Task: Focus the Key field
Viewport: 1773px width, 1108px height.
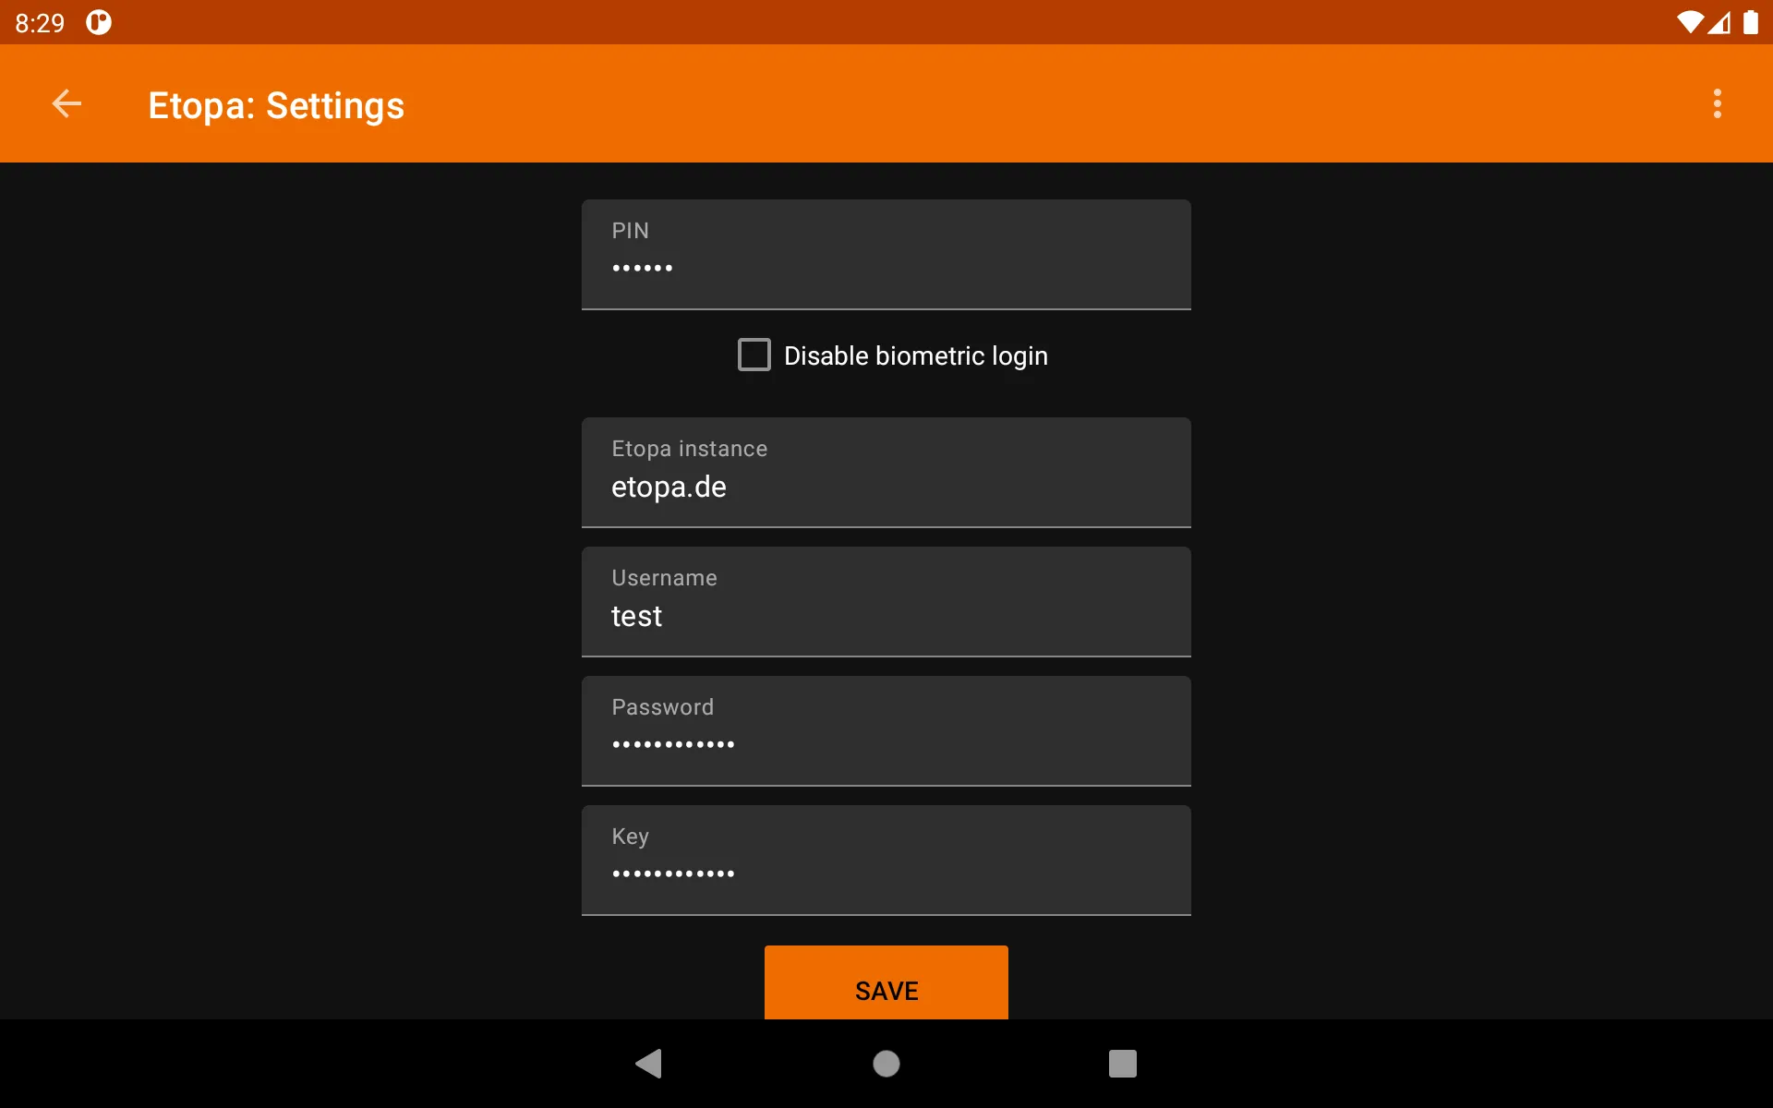Action: pos(886,861)
